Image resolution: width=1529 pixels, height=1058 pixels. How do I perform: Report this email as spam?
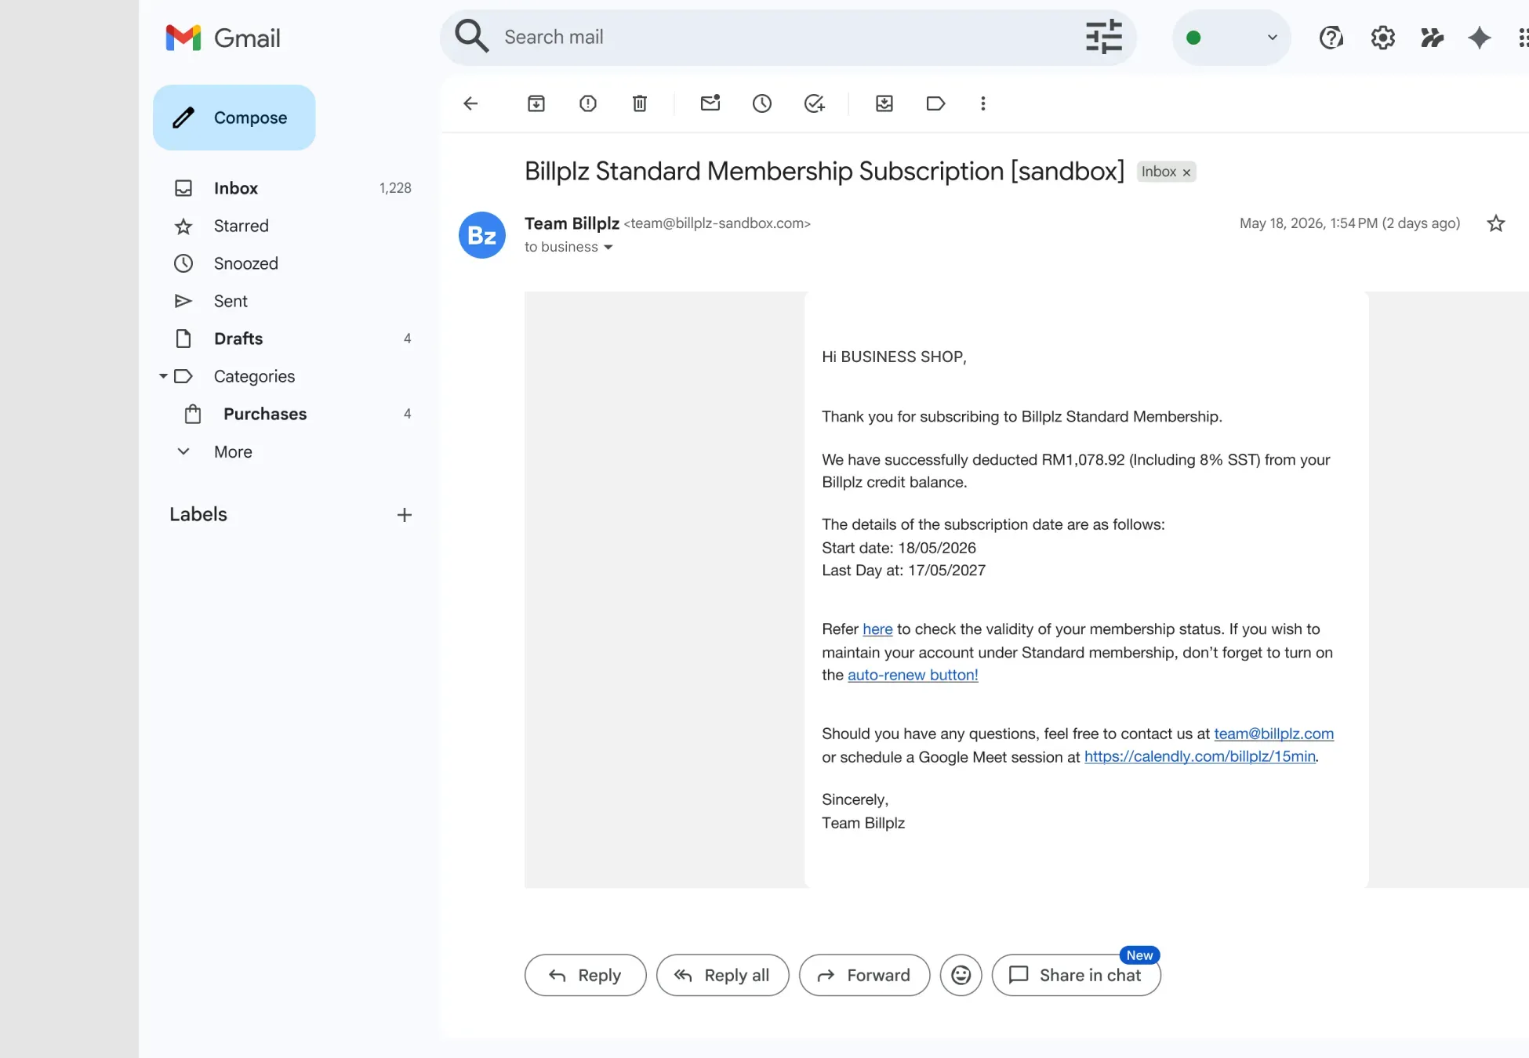pyautogui.click(x=588, y=103)
